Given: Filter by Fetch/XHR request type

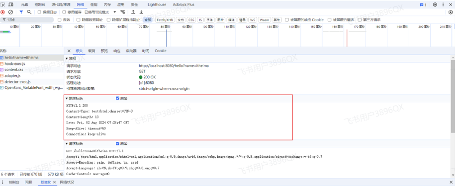Looking at the screenshot, I should [165, 20].
